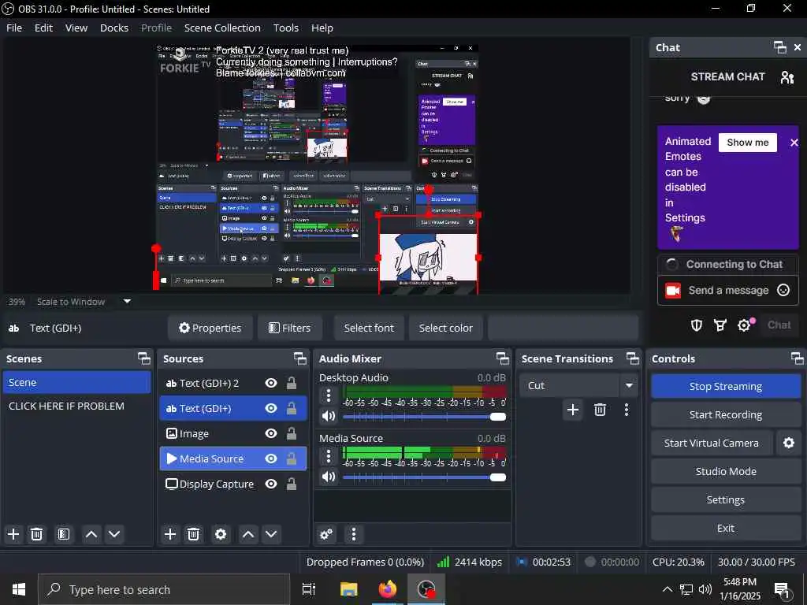Move source down arrow in Sources dock
Viewport: 807px width, 605px height.
tap(271, 534)
